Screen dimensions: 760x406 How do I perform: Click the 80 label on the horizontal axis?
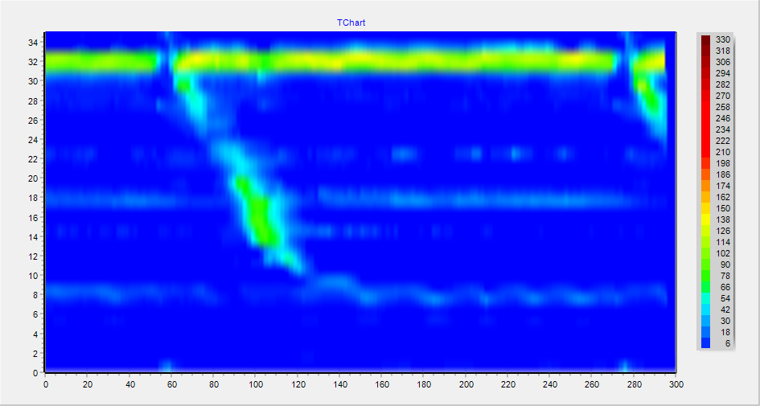click(x=213, y=384)
